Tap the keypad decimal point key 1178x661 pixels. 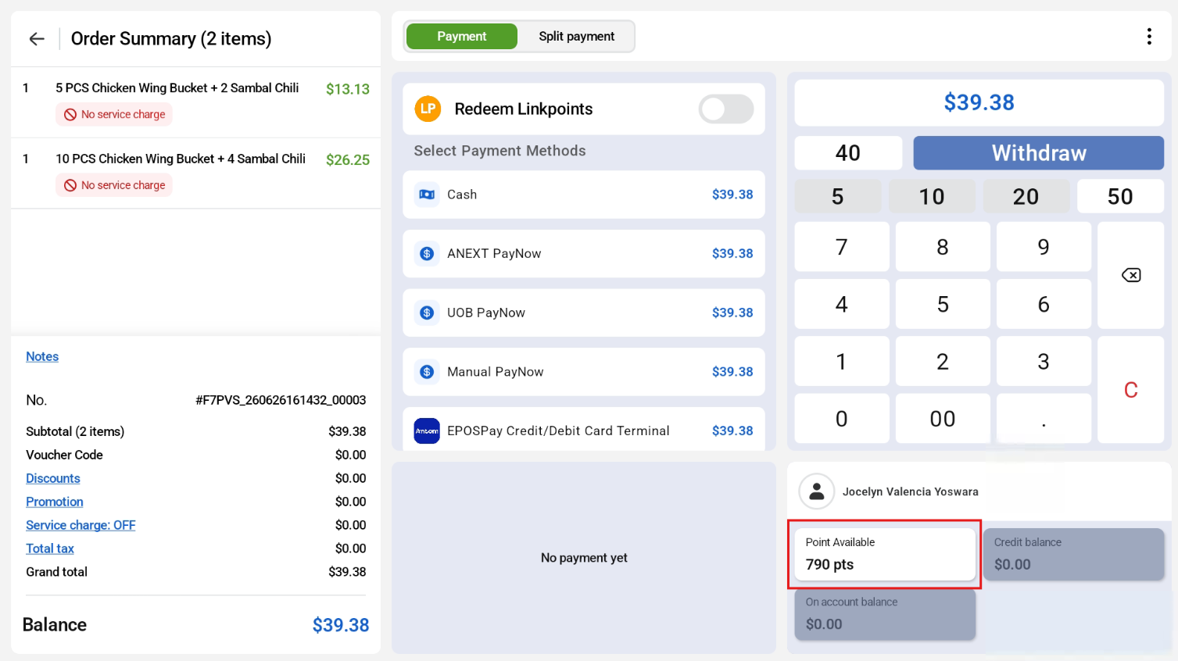tap(1044, 419)
